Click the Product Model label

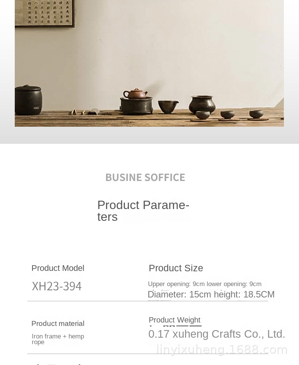coord(58,268)
